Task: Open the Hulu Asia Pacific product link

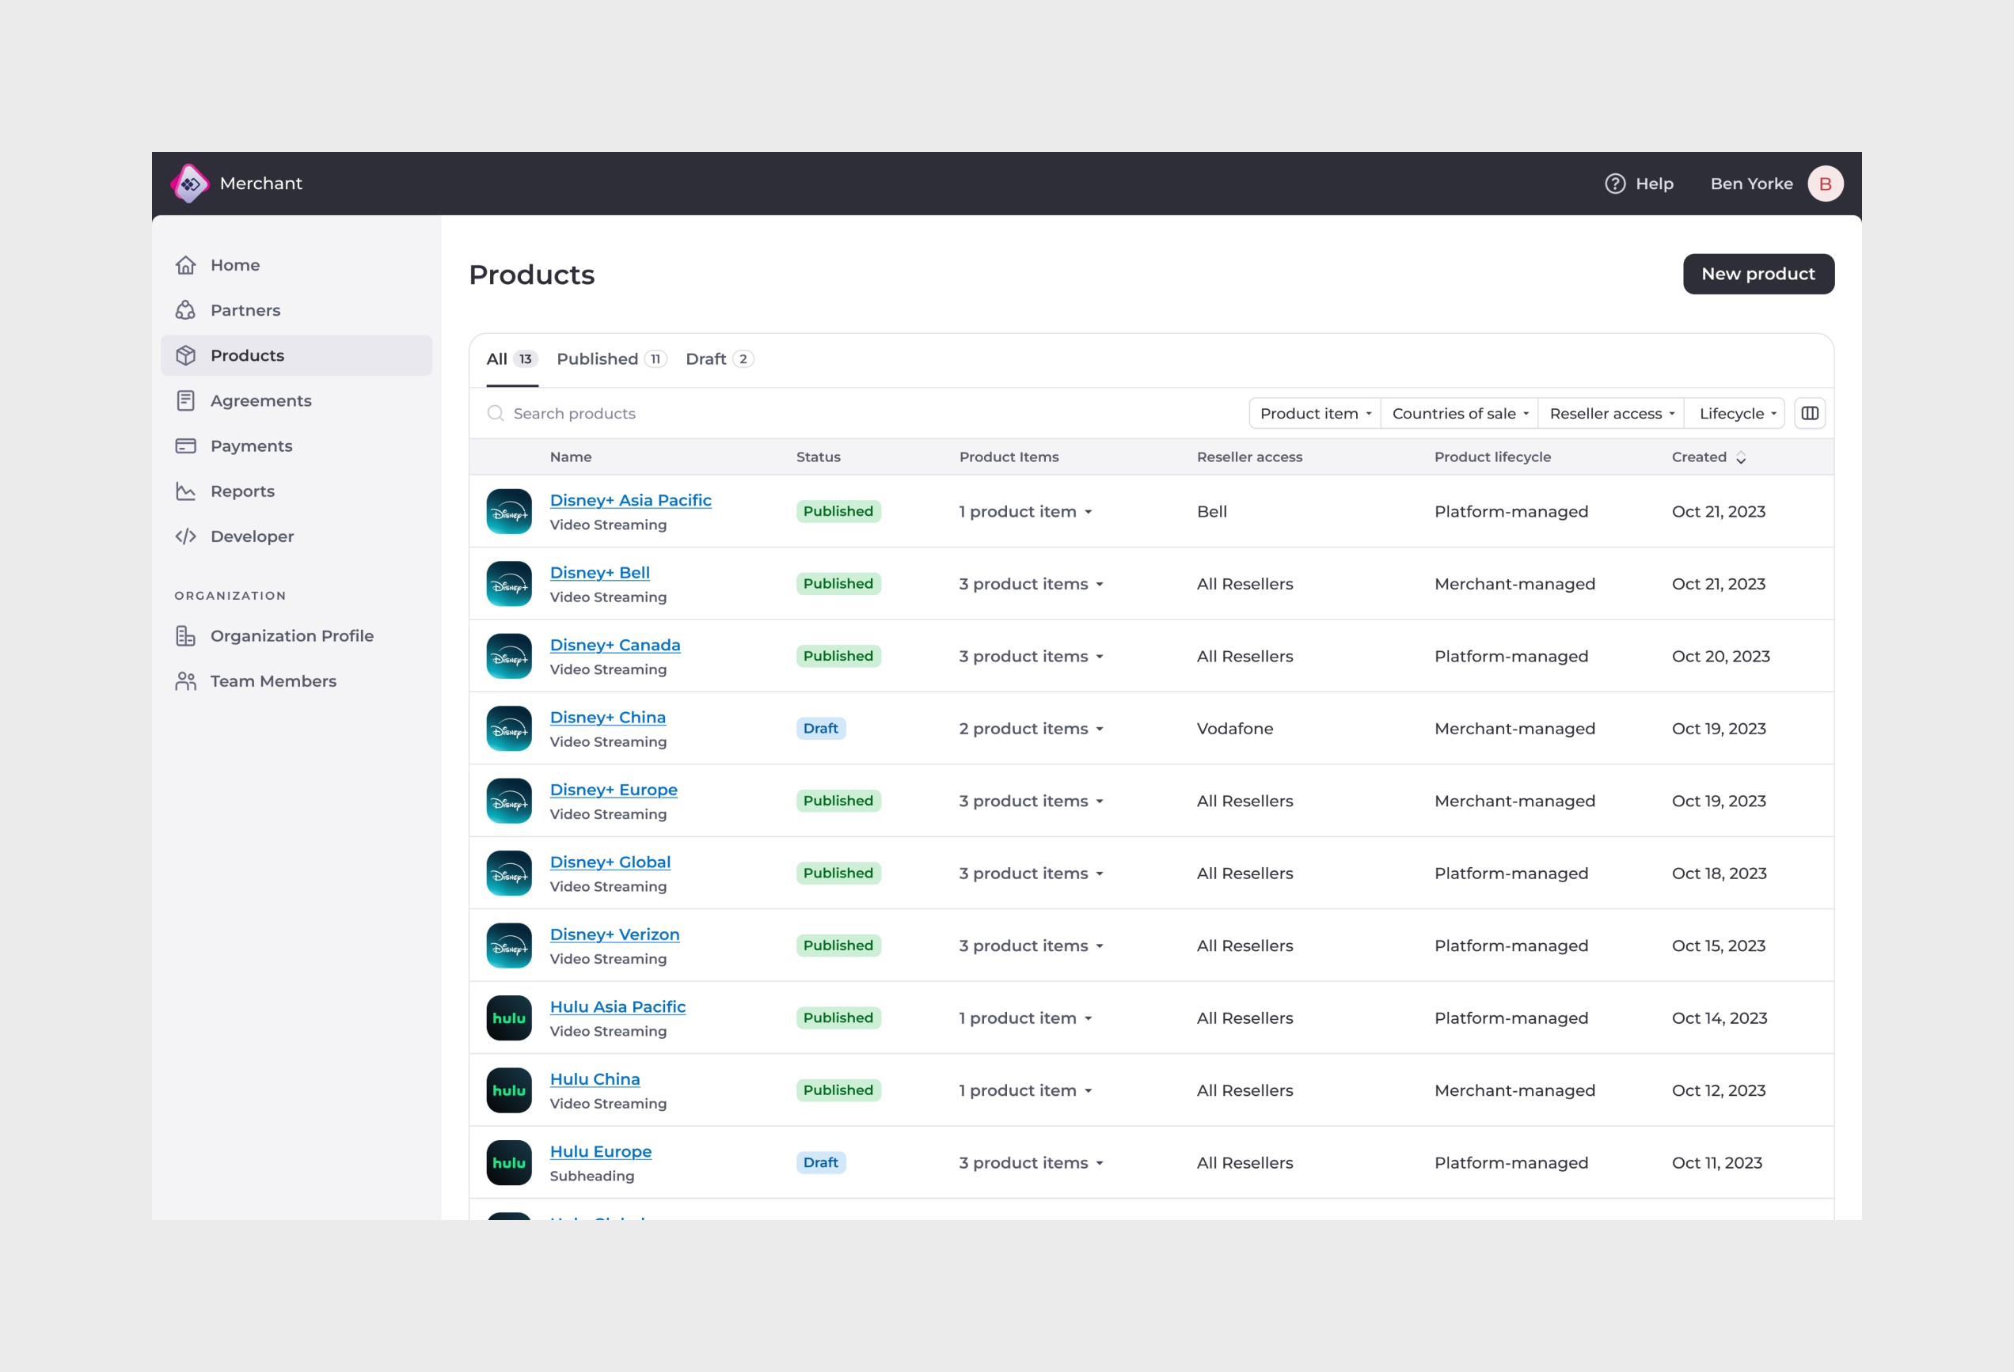Action: click(617, 1007)
